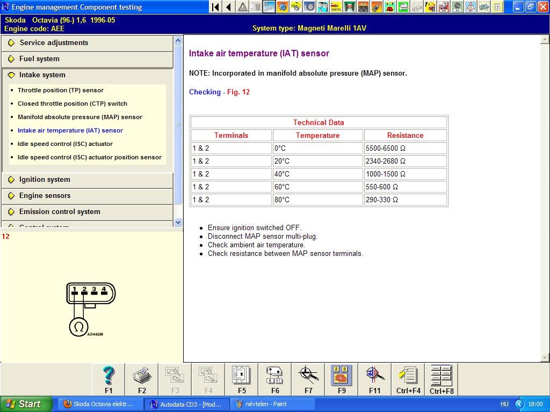Screen dimensions: 550x412
Task: Open help with the F1 question mark
Action: [108, 380]
